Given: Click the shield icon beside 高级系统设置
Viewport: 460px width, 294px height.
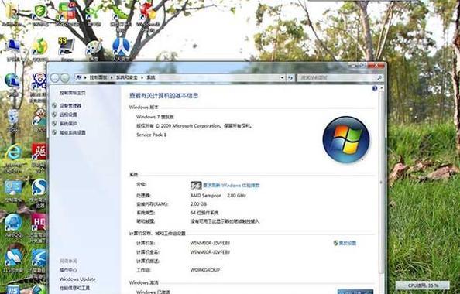Looking at the screenshot, I should [54, 133].
